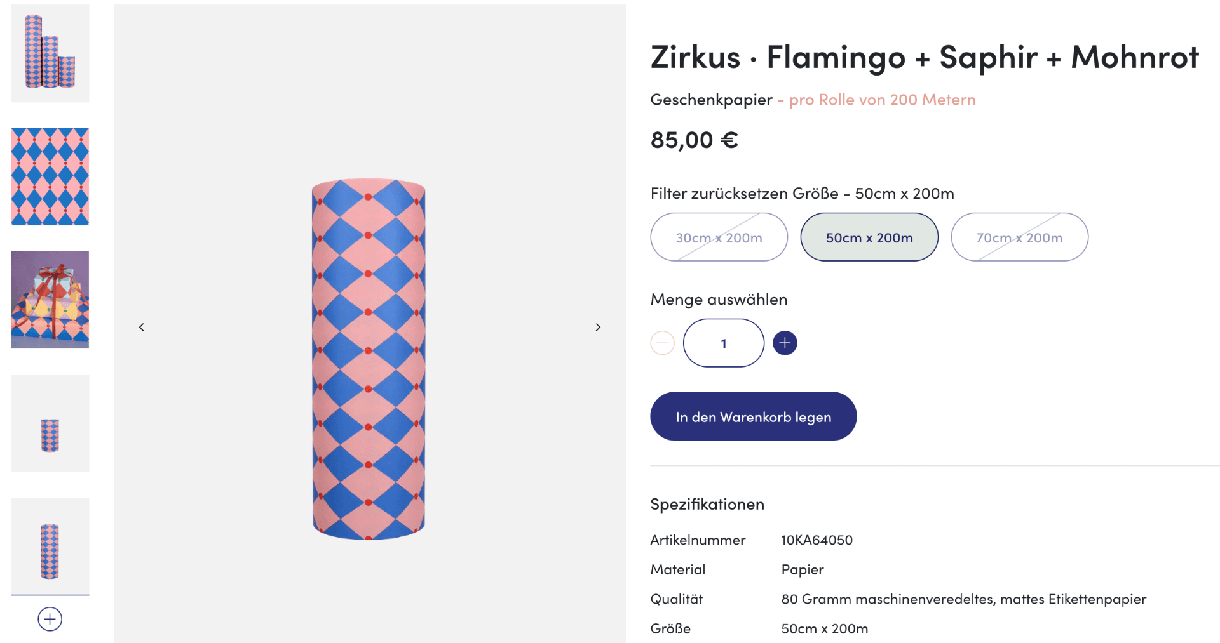Select the 50cm x 200m size option
Screen dimensions: 1220x643
coord(869,237)
